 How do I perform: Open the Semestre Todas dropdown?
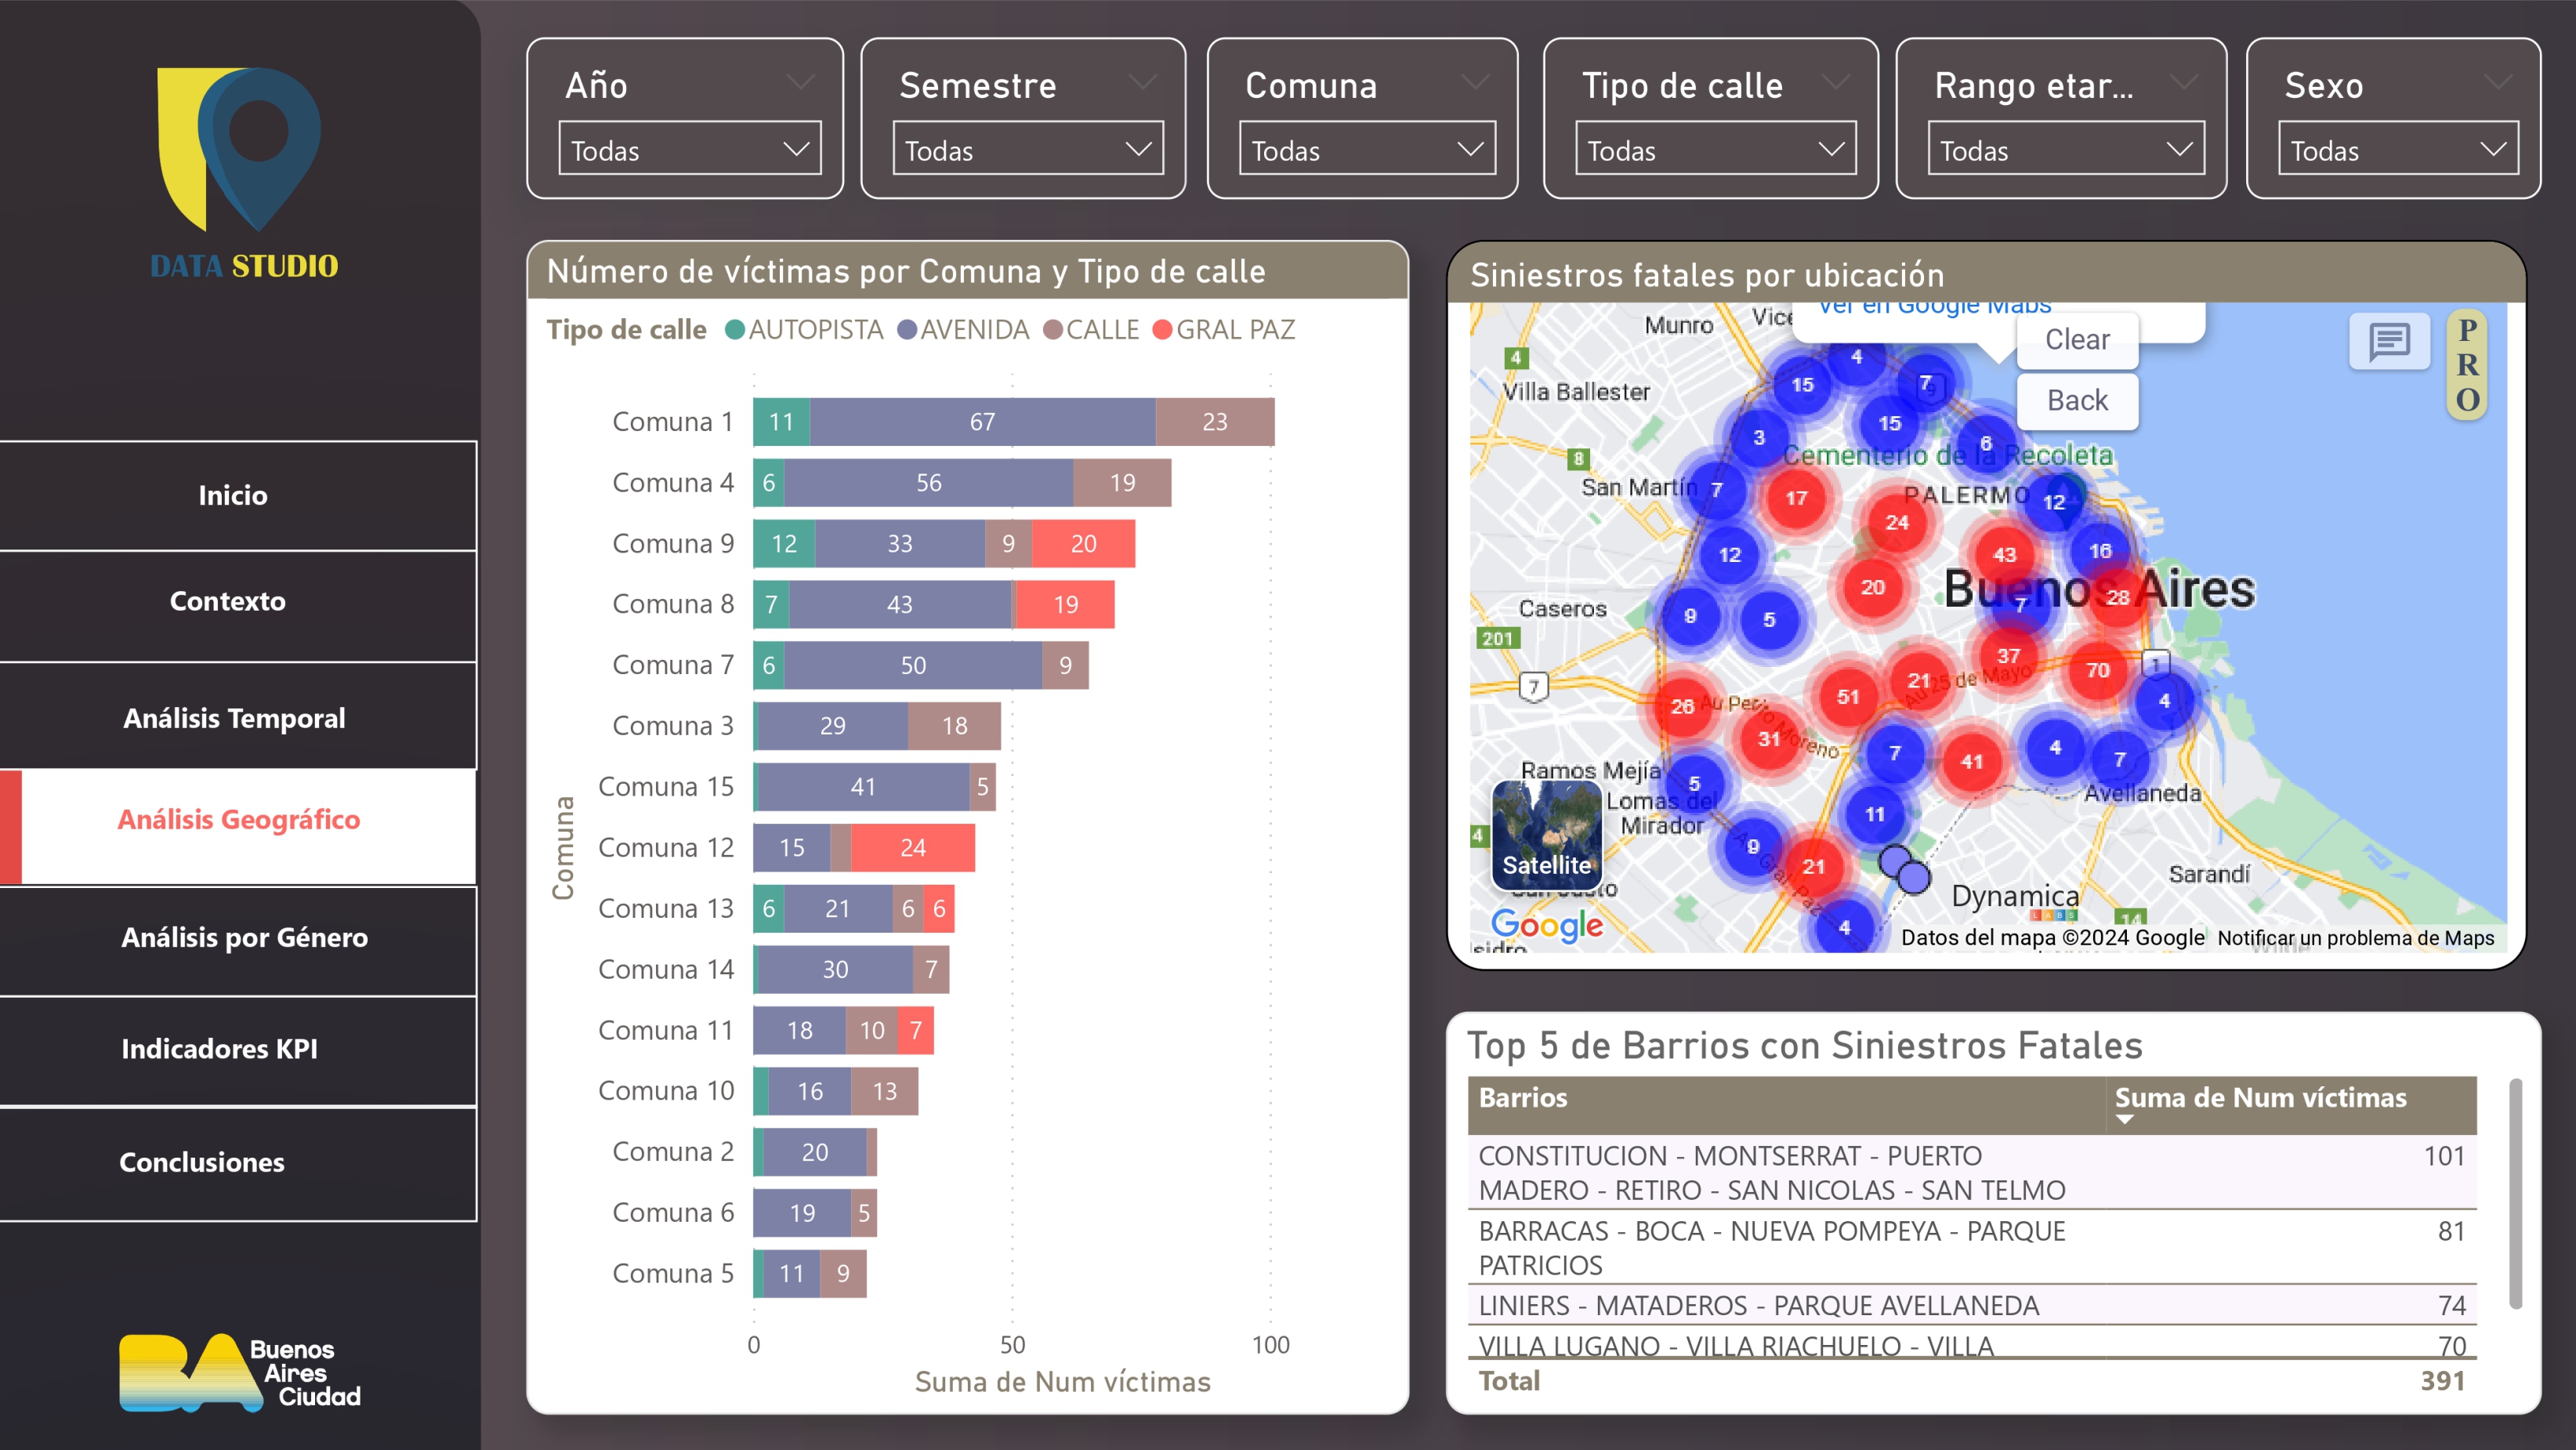click(1028, 149)
